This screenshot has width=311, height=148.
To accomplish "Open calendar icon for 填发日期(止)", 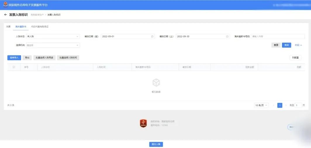I will click(x=227, y=36).
